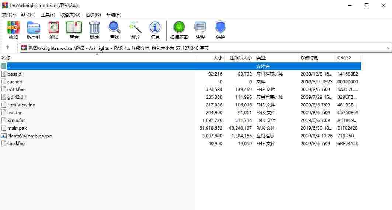
Task: Select the main.pak file name
Action: (17, 128)
